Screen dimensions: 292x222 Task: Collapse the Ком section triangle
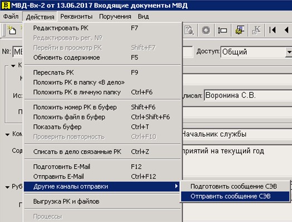[x=7, y=135]
